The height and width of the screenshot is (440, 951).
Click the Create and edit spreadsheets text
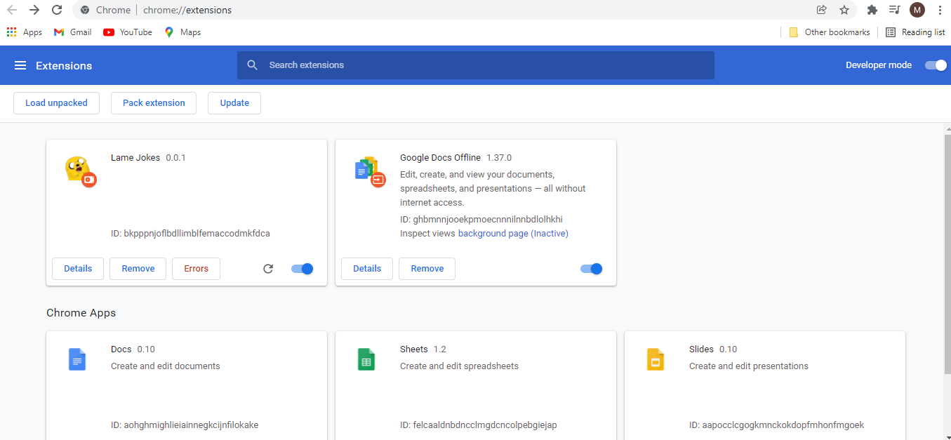pyautogui.click(x=459, y=366)
